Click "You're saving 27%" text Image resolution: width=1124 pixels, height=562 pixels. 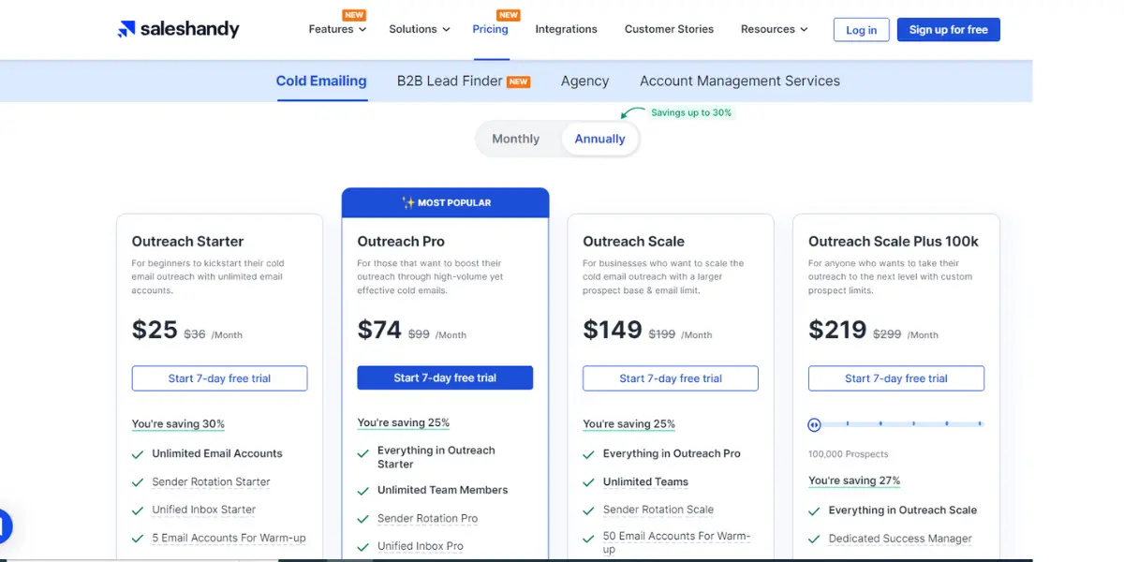[854, 481]
